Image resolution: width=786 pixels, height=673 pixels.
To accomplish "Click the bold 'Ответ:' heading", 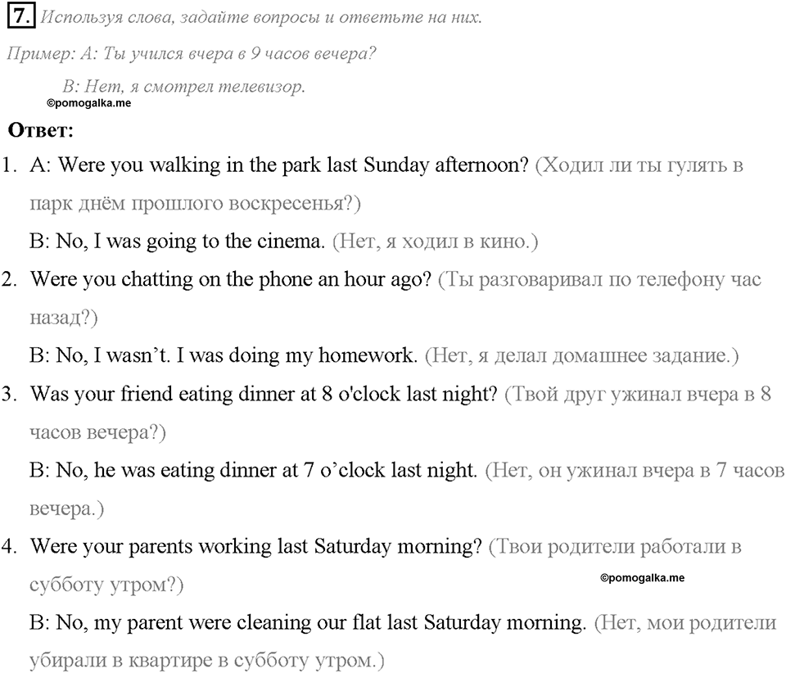I will click(41, 130).
